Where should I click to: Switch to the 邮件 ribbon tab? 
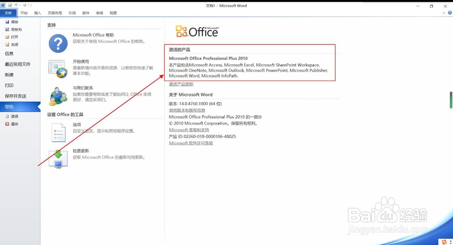click(86, 13)
